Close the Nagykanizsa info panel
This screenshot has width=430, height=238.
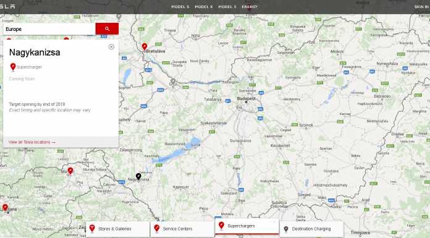tap(111, 46)
